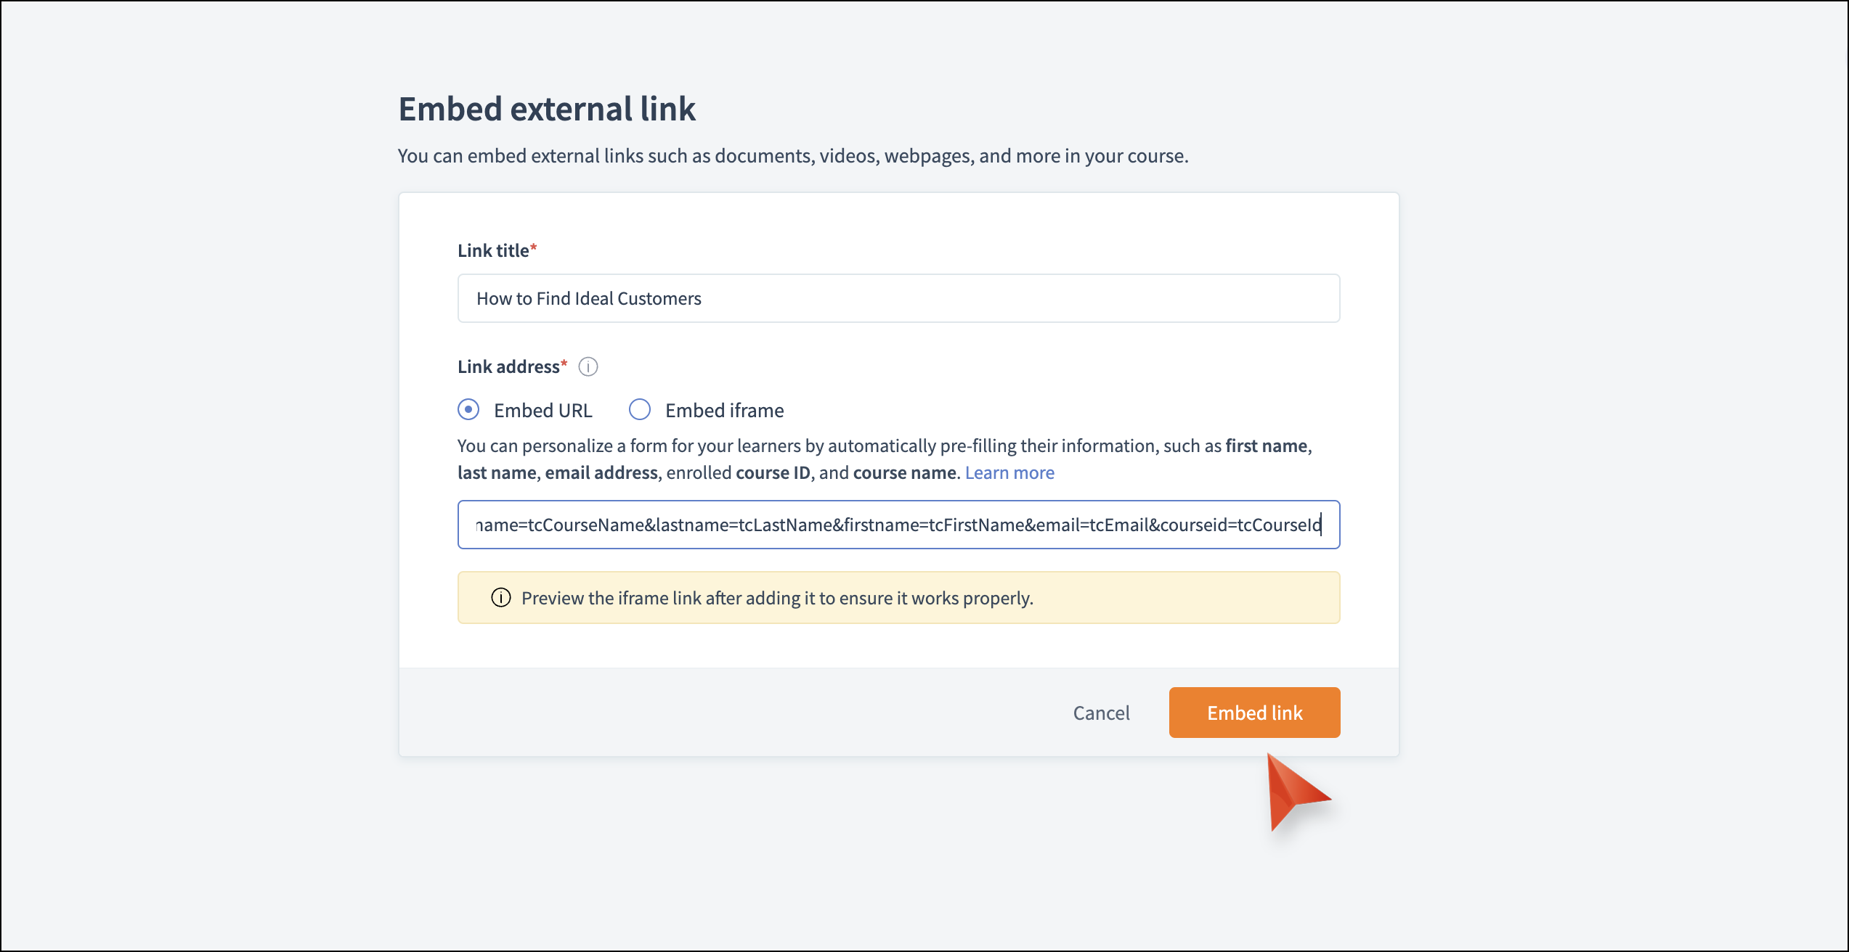The width and height of the screenshot is (1849, 952).
Task: Click the page description under the heading
Action: click(792, 156)
